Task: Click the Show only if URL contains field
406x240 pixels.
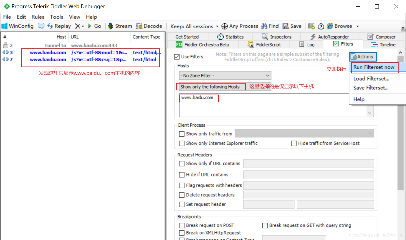Action: tap(308, 164)
